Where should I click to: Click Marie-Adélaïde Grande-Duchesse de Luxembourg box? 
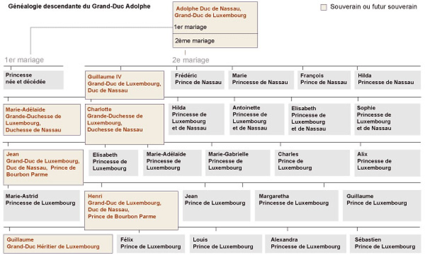point(42,120)
